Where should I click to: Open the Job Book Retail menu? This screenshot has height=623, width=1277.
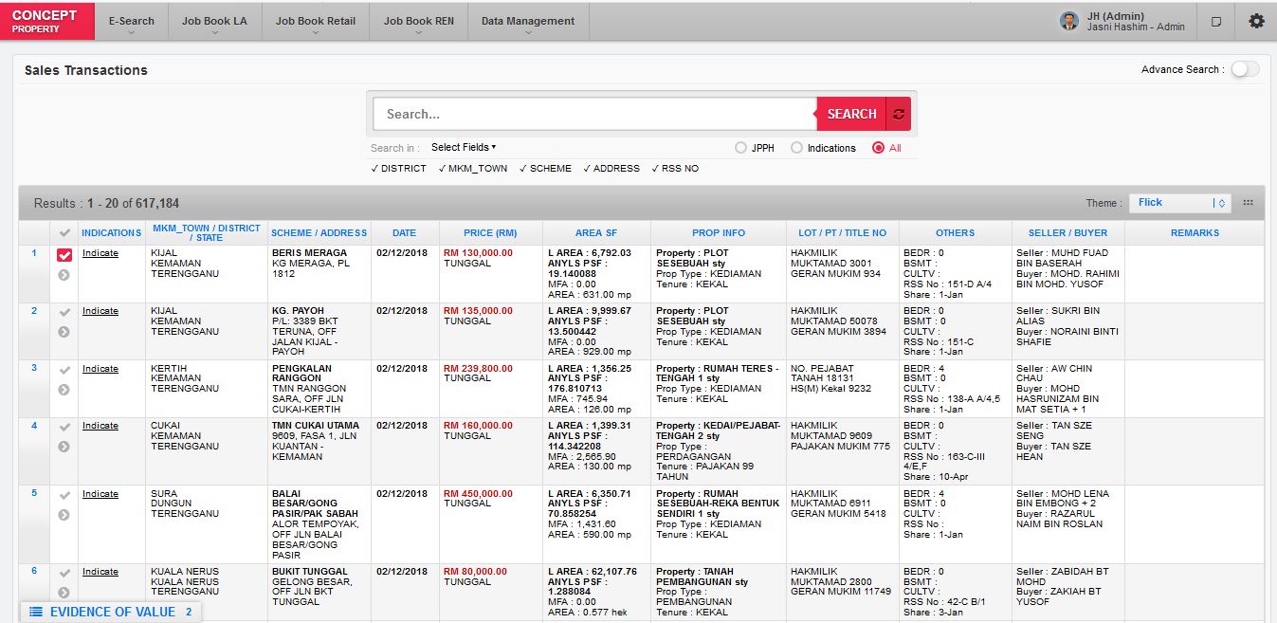pos(316,22)
